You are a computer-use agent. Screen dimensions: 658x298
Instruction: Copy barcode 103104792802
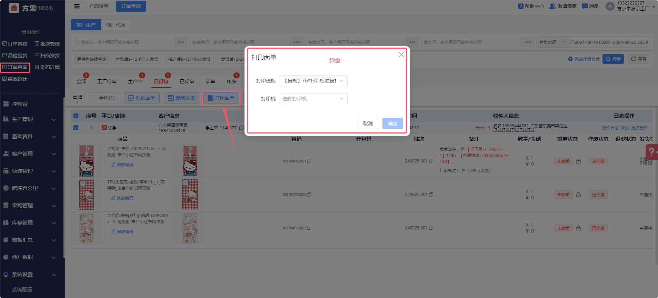[x=309, y=195]
